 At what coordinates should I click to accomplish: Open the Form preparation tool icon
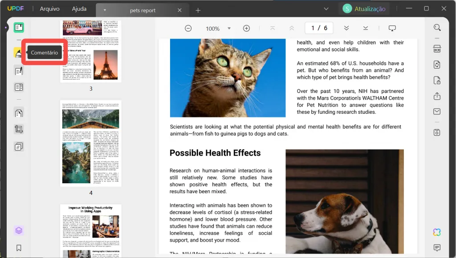[19, 87]
